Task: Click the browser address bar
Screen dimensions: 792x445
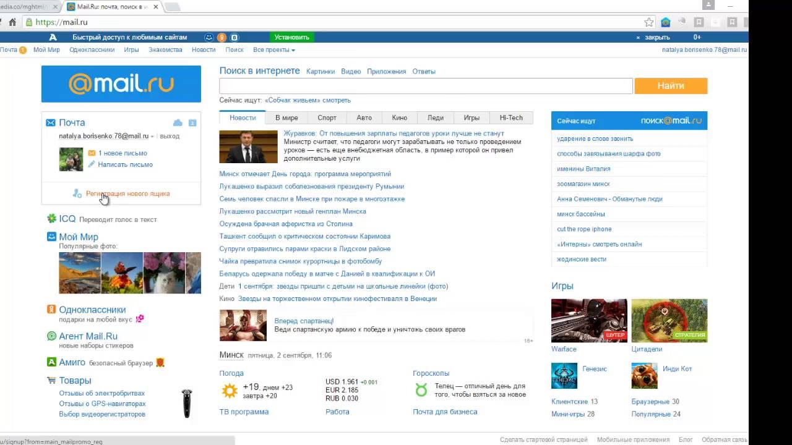Action: coord(334,22)
